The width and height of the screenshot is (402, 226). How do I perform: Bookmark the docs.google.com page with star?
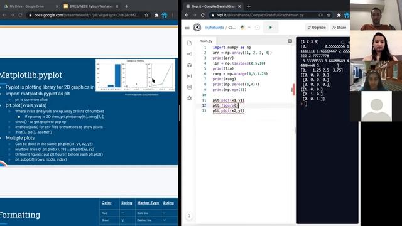[x=146, y=15]
